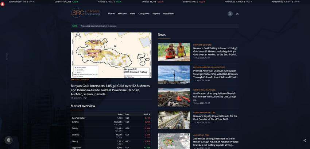310x149 pixels.
Task: Open the Banyan Gold drilling map image
Action: [111, 55]
